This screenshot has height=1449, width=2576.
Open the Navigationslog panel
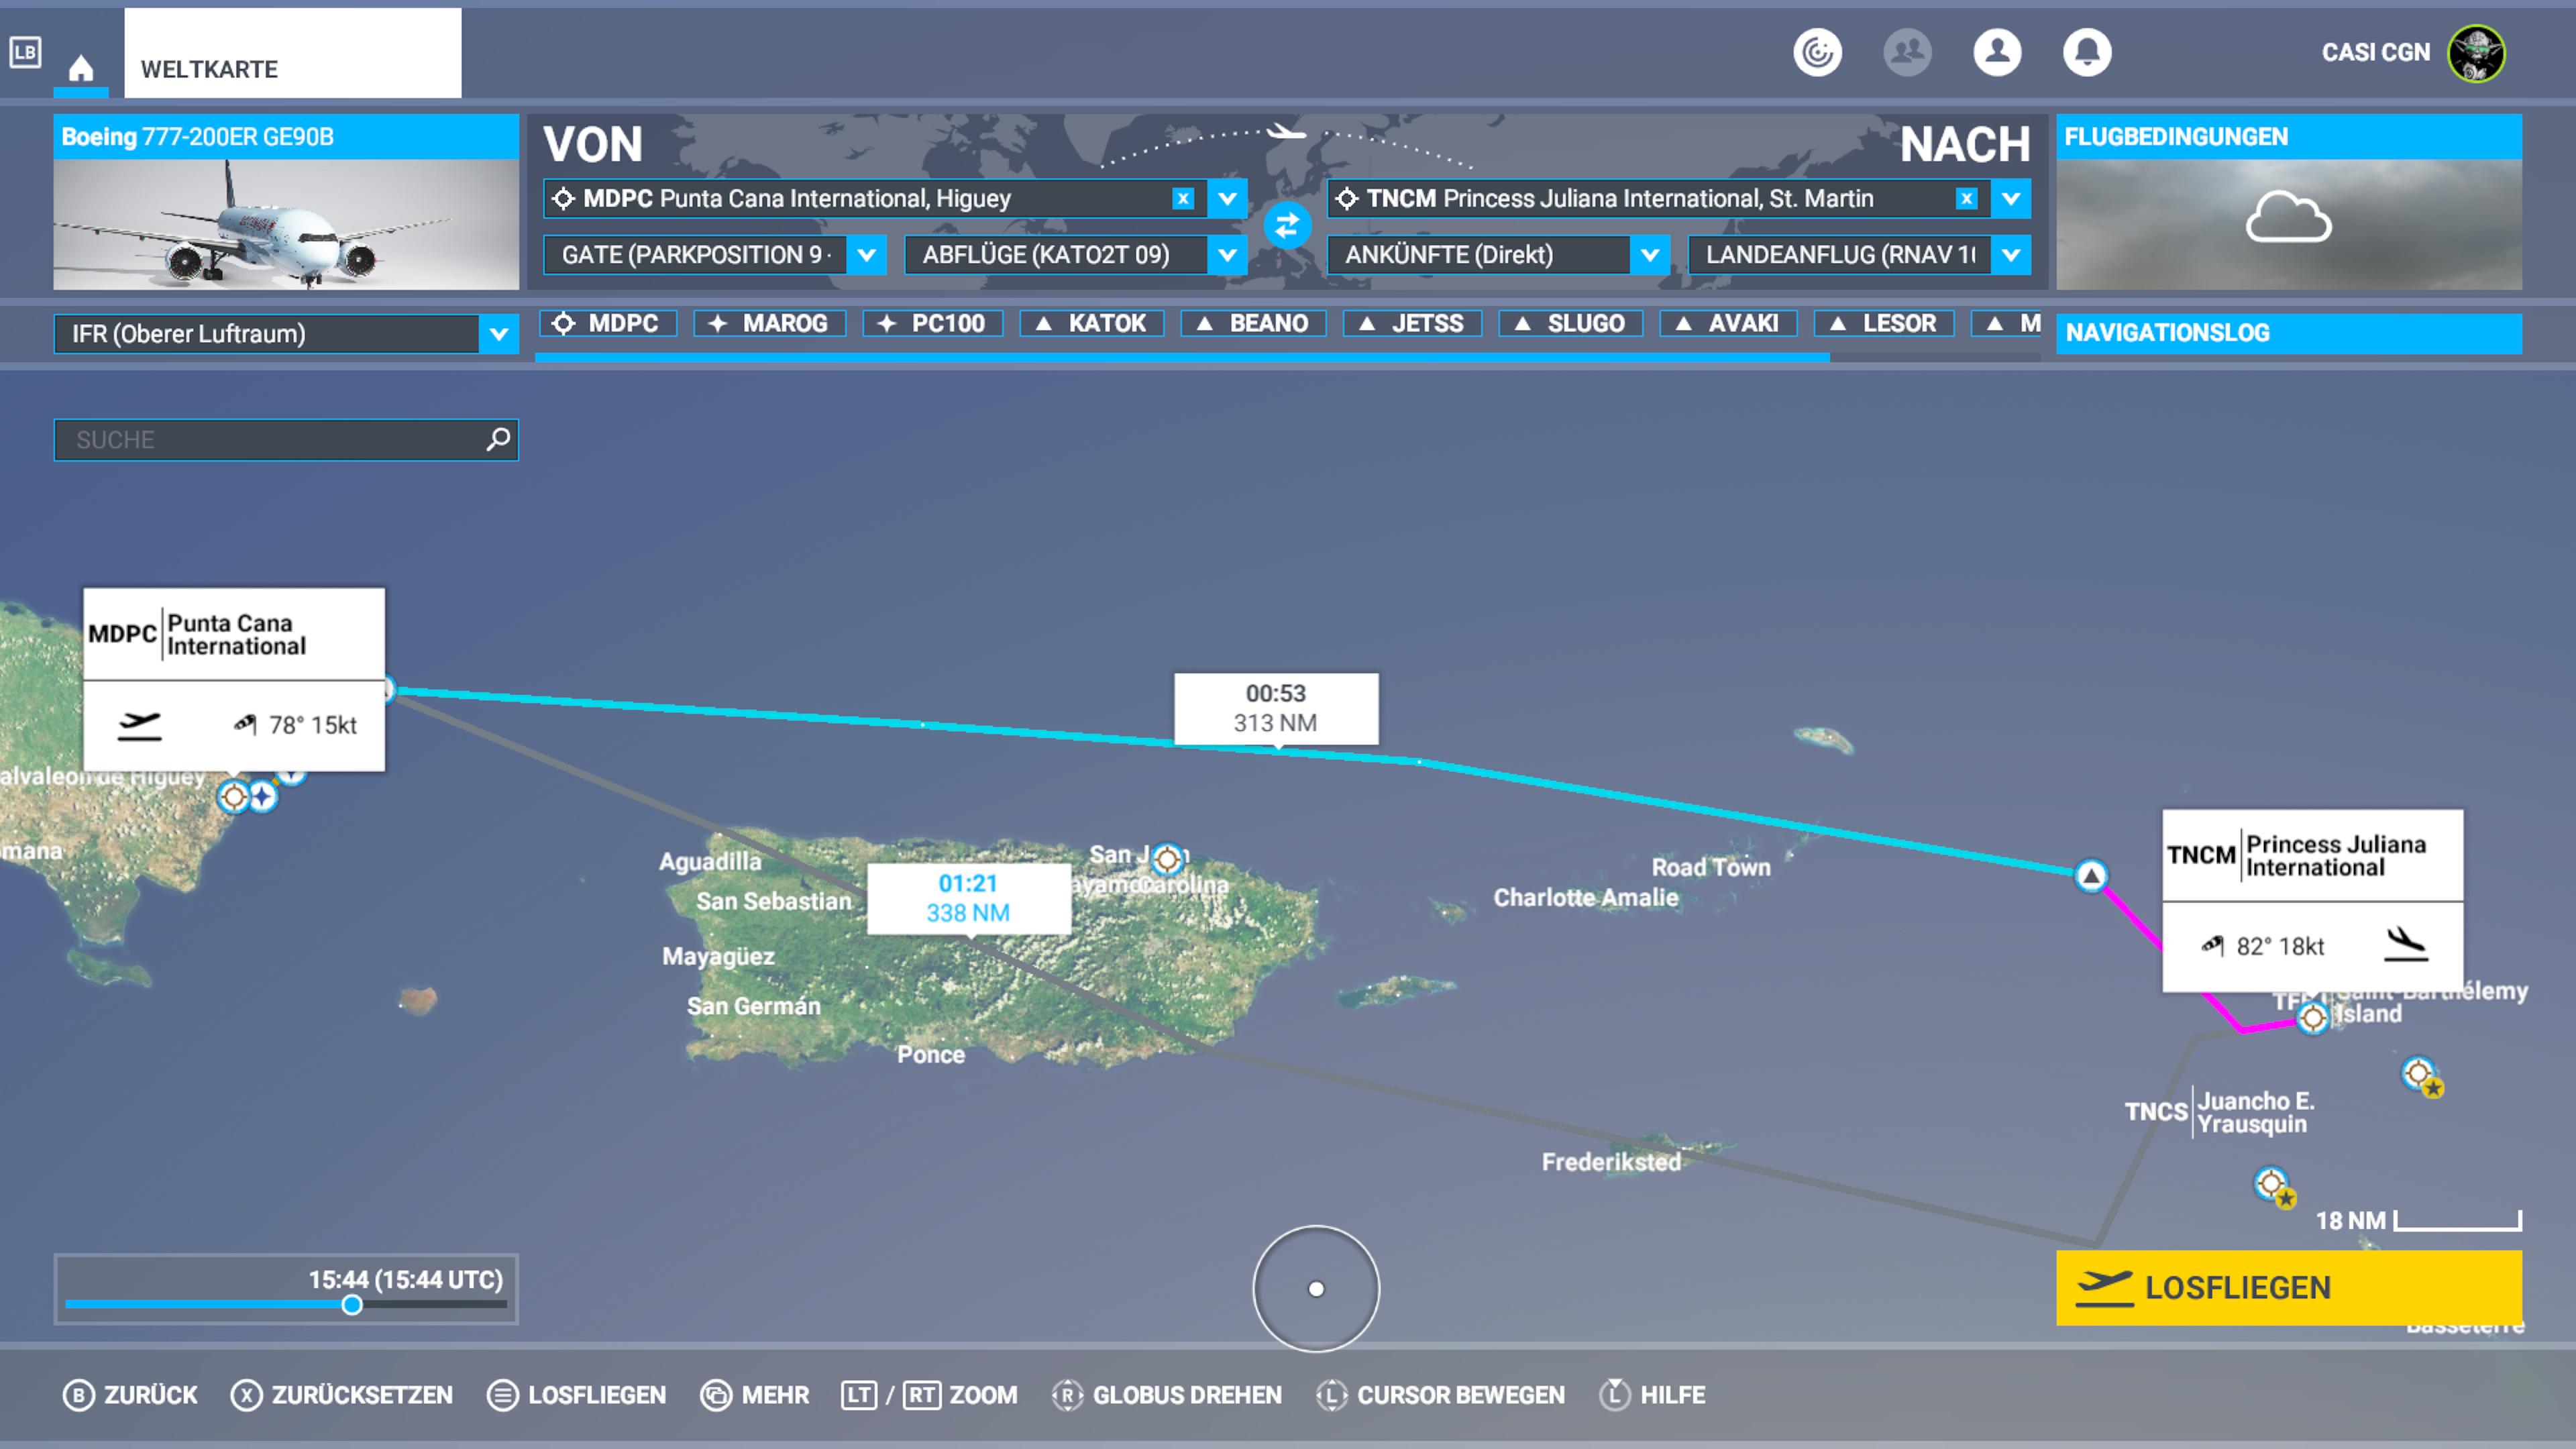(2288, 333)
